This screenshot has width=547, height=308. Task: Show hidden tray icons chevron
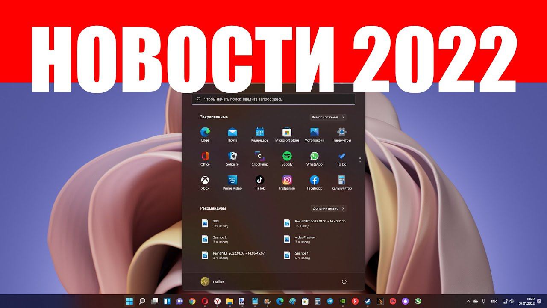tap(468, 301)
